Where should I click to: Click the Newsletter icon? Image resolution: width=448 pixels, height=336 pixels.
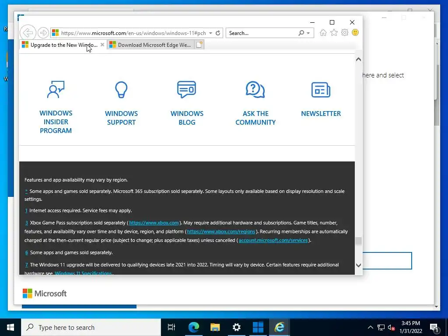[321, 90]
